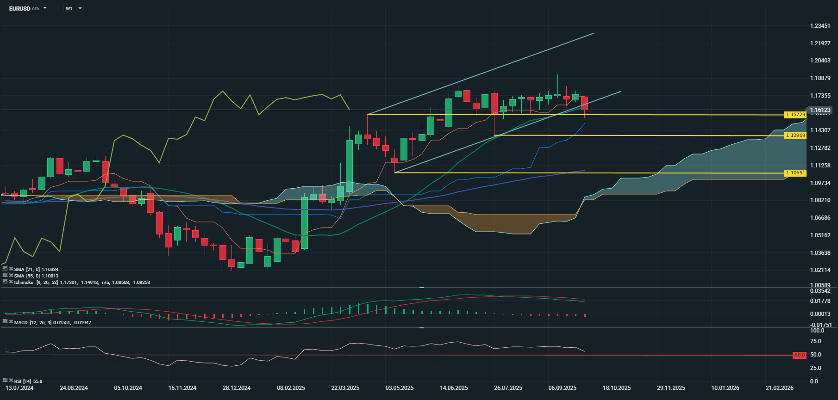Viewport: 838px width, 400px height.
Task: Click the RSI [14] 55.8 label
Action: (x=28, y=381)
